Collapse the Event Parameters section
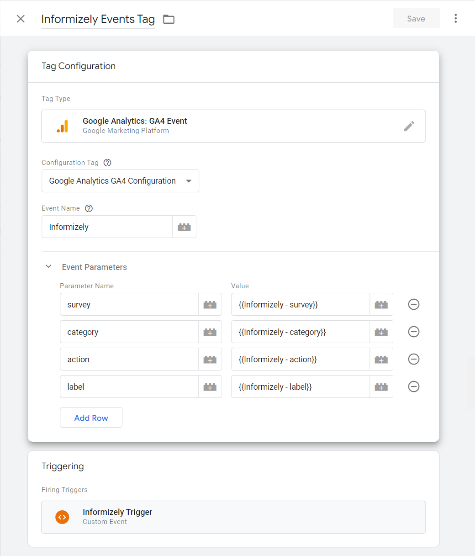 (48, 267)
